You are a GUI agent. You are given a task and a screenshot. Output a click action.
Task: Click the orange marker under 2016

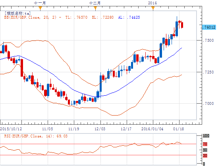(x=153, y=8)
